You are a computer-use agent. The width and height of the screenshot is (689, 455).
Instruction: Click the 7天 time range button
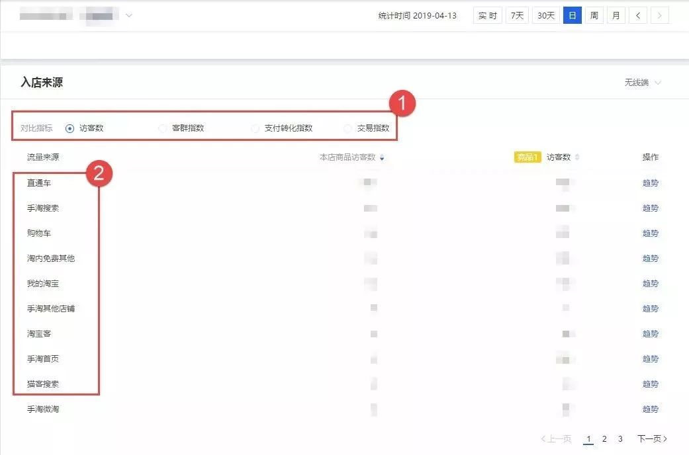click(x=516, y=15)
